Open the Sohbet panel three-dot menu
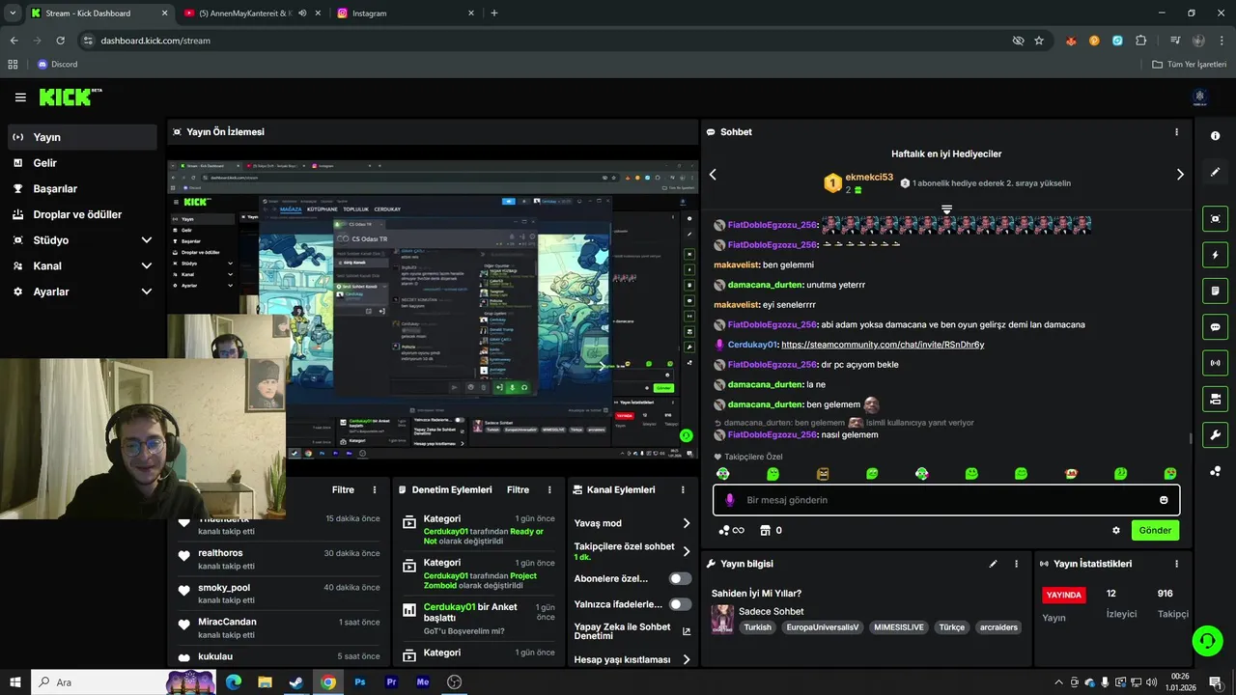The height and width of the screenshot is (695, 1236). tap(1176, 132)
